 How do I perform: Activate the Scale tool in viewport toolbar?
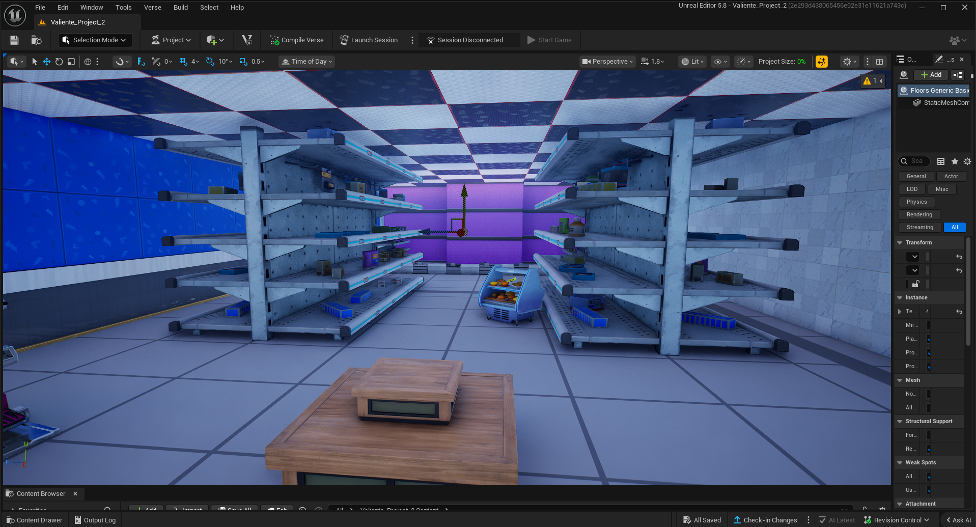click(71, 62)
